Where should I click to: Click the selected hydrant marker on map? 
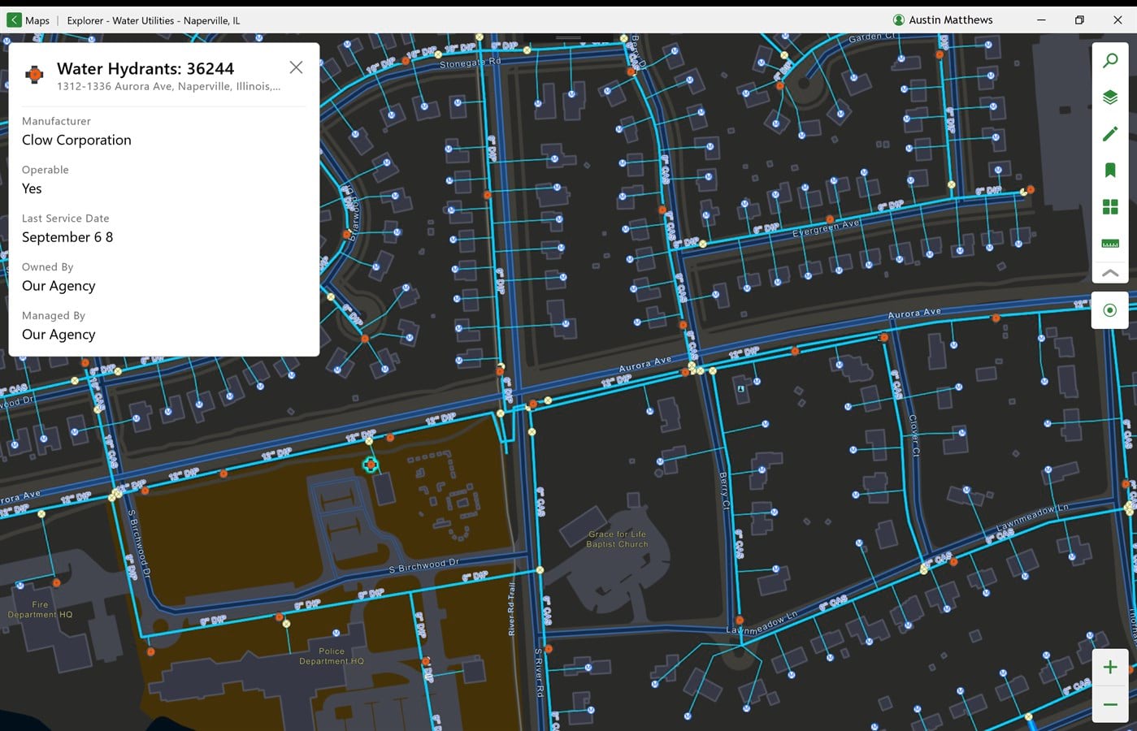click(371, 465)
